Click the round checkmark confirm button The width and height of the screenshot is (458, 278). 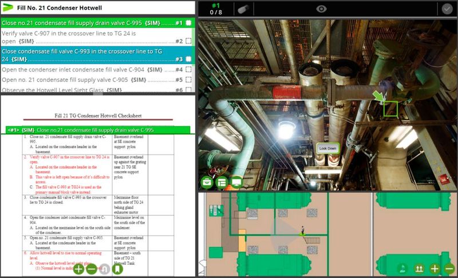click(447, 9)
